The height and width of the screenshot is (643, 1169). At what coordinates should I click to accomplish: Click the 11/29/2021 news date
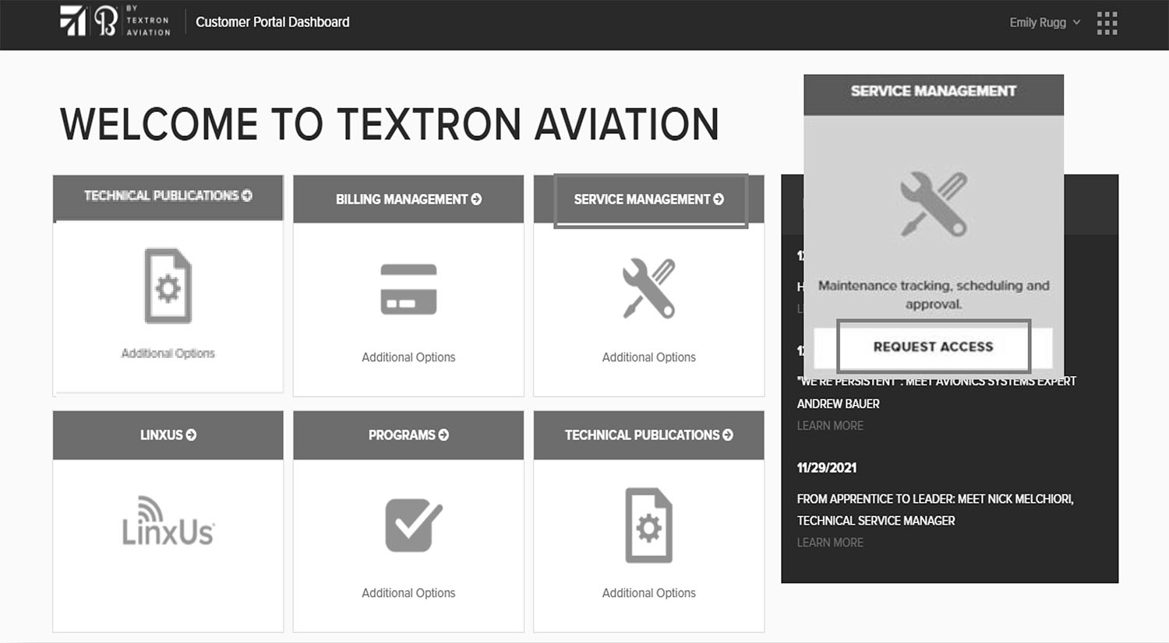[827, 468]
